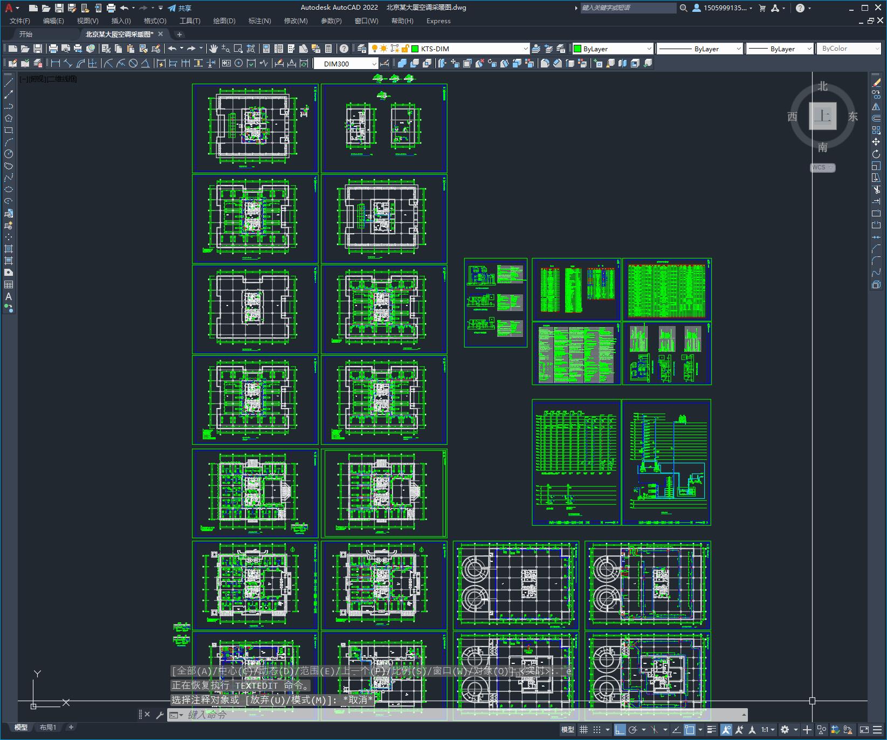Select the Move tool in the modify toolbar
887x740 pixels.
click(876, 142)
